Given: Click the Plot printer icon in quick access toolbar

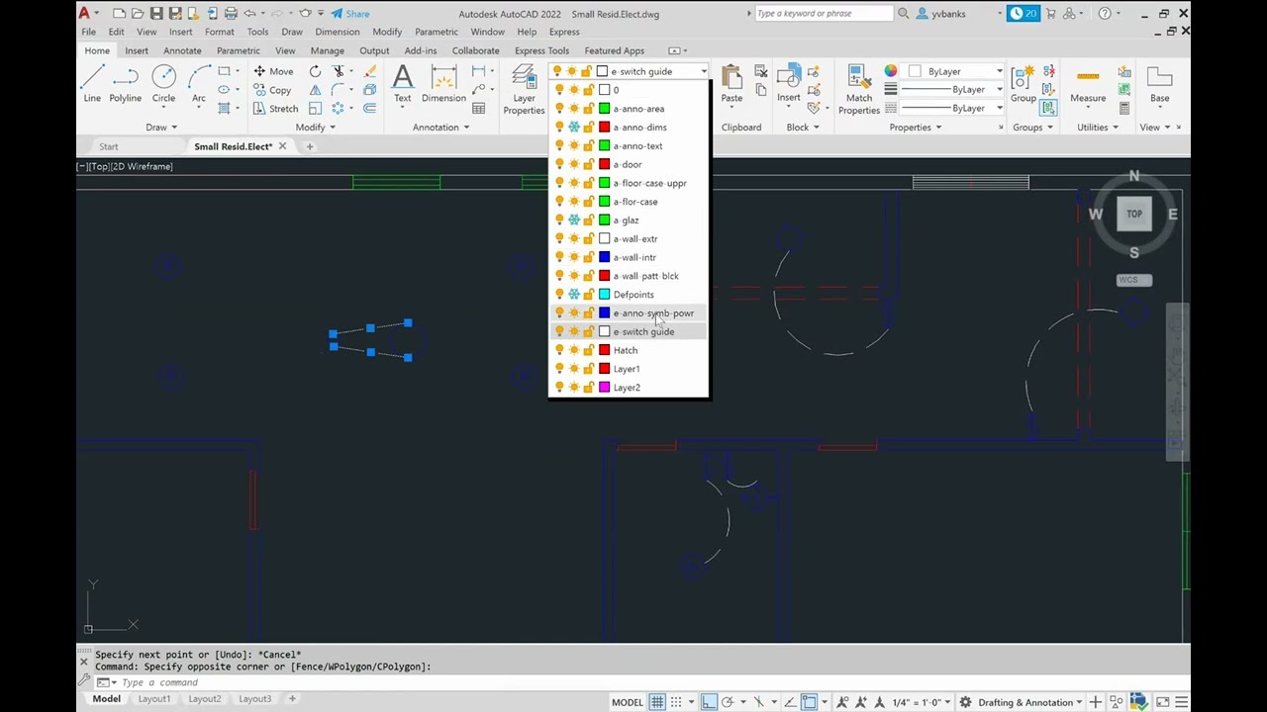Looking at the screenshot, I should click(x=231, y=14).
